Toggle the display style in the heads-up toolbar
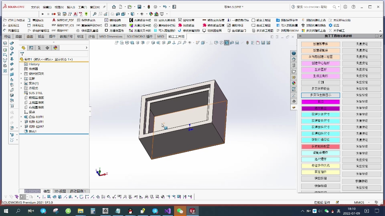 [227, 43]
